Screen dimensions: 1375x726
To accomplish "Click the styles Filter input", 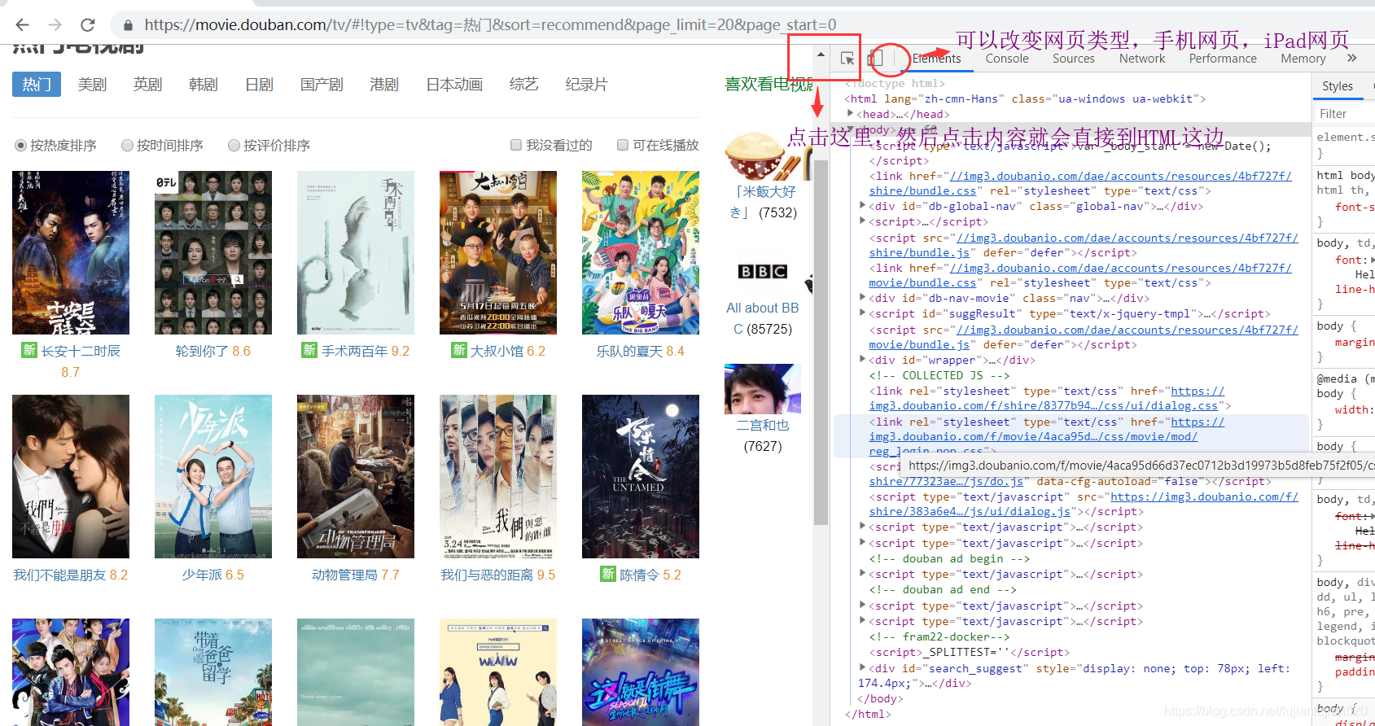I will (1343, 113).
